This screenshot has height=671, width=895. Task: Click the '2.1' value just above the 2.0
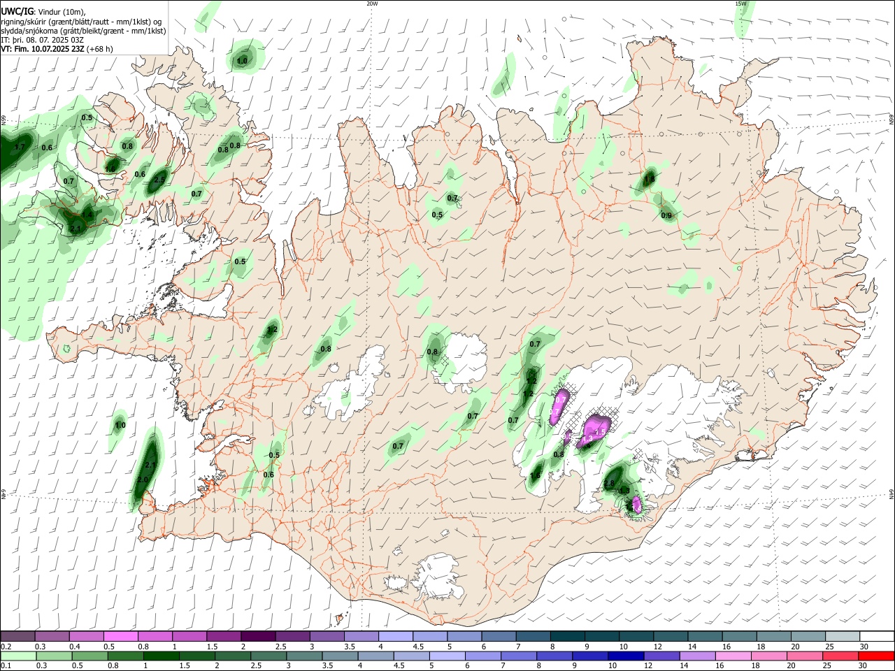click(150, 465)
